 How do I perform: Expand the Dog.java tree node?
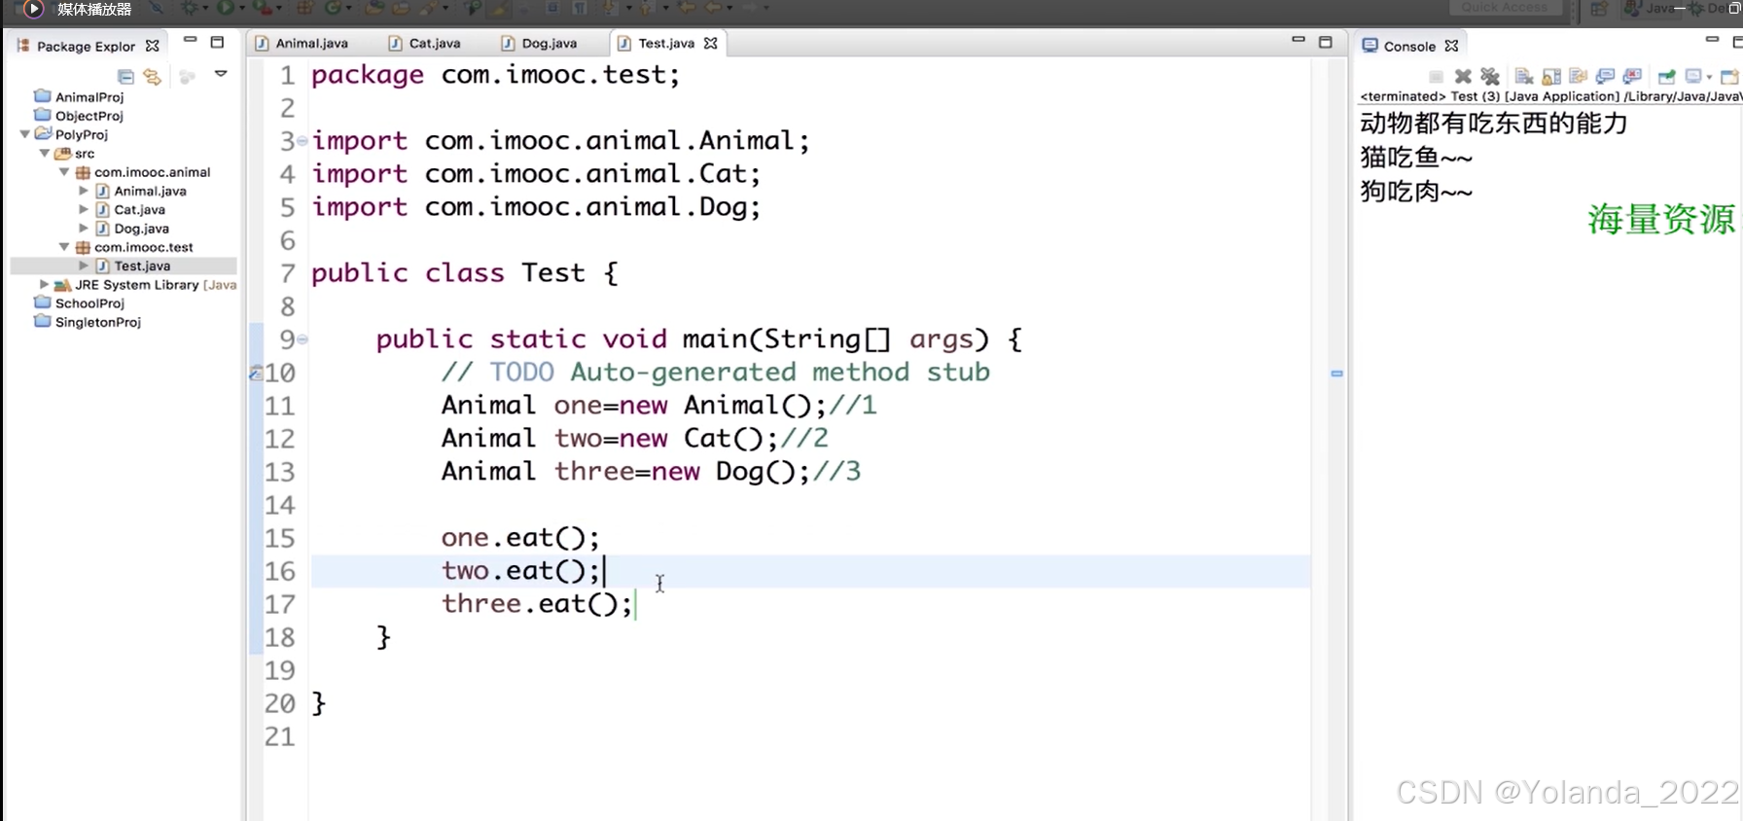(84, 228)
